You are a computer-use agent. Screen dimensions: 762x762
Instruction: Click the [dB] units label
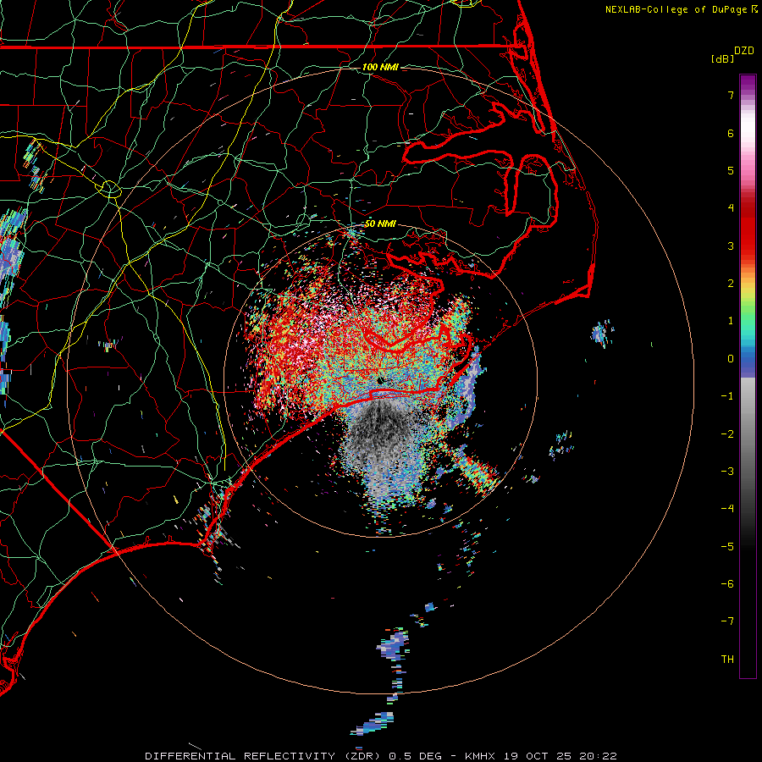tap(722, 58)
